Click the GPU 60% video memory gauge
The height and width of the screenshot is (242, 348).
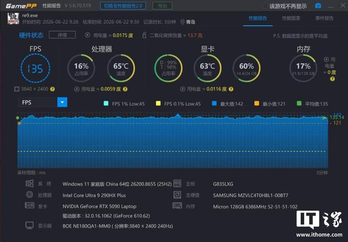coord(247,68)
